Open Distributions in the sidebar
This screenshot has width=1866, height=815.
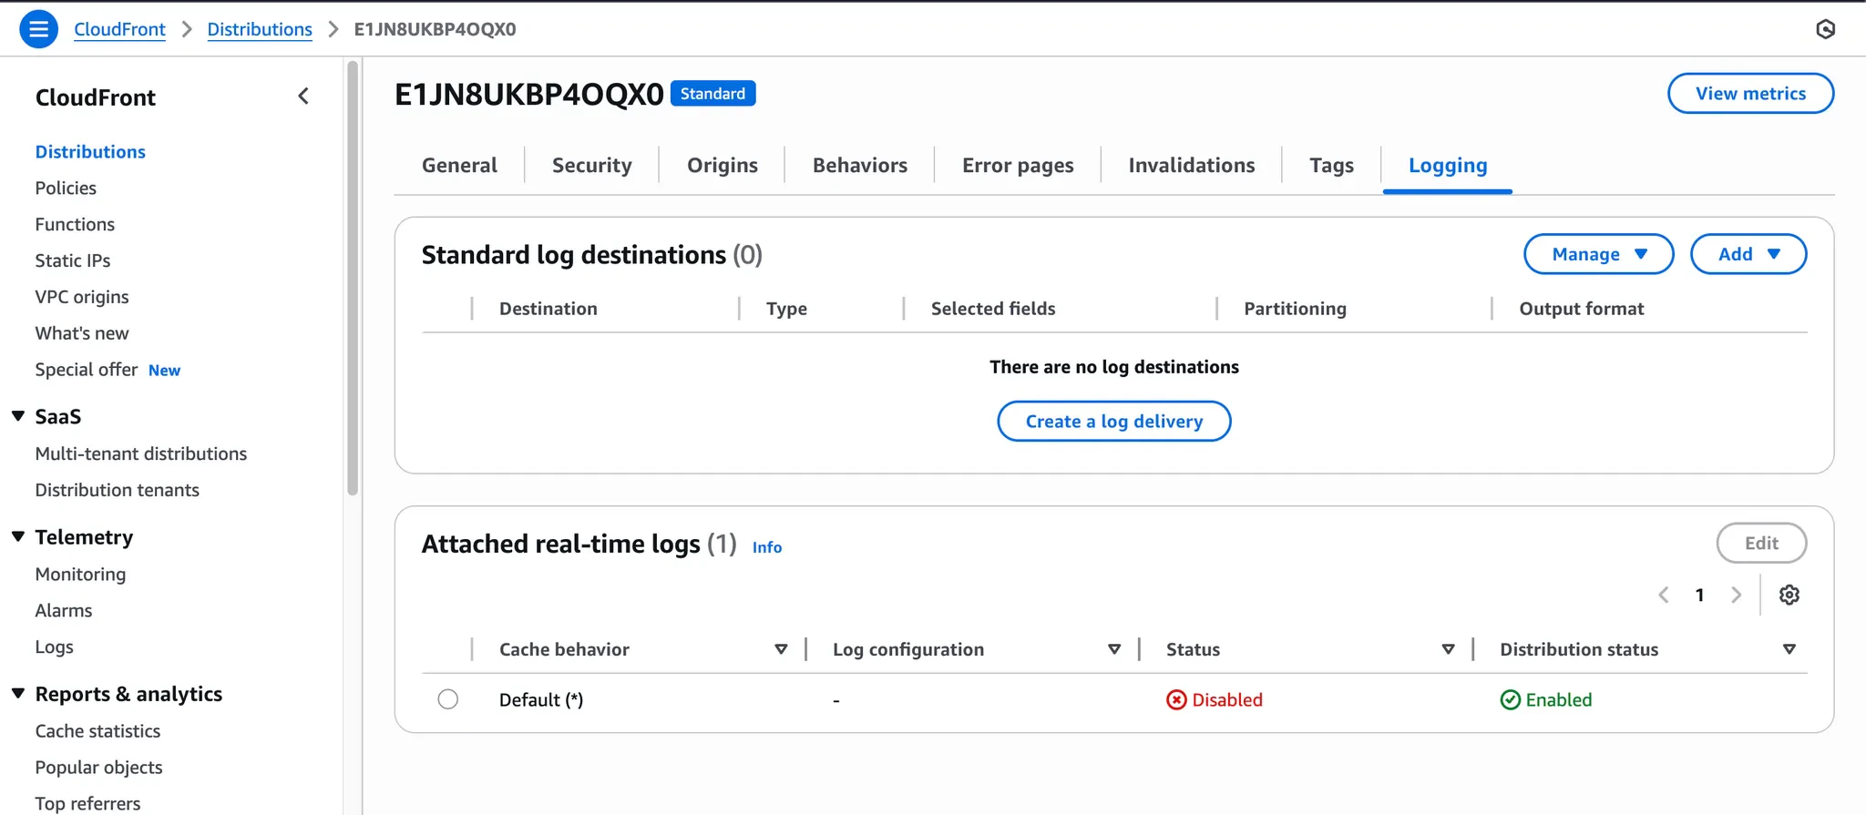90,151
